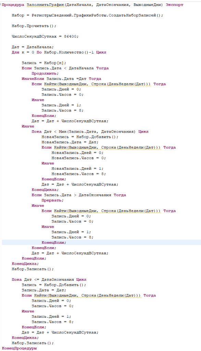Click the 'Пока Дат <= ДатаОкончания Цикл' line

pos(49,280)
